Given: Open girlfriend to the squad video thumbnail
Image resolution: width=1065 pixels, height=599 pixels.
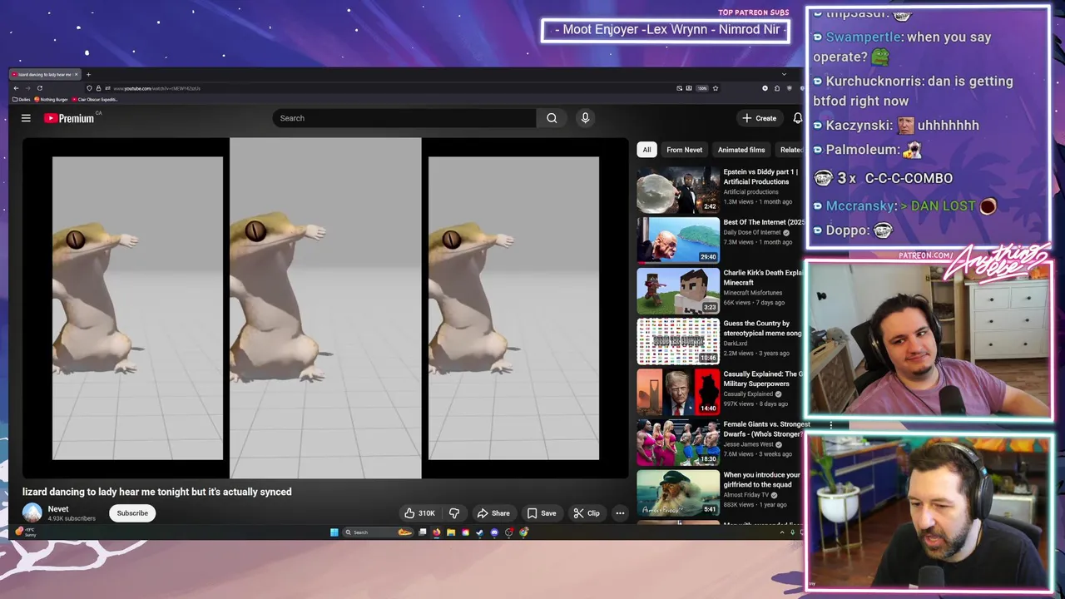Looking at the screenshot, I should click(678, 493).
